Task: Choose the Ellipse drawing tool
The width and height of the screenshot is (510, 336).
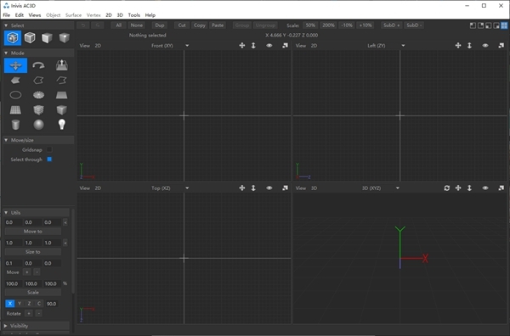Action: pyautogui.click(x=15, y=95)
